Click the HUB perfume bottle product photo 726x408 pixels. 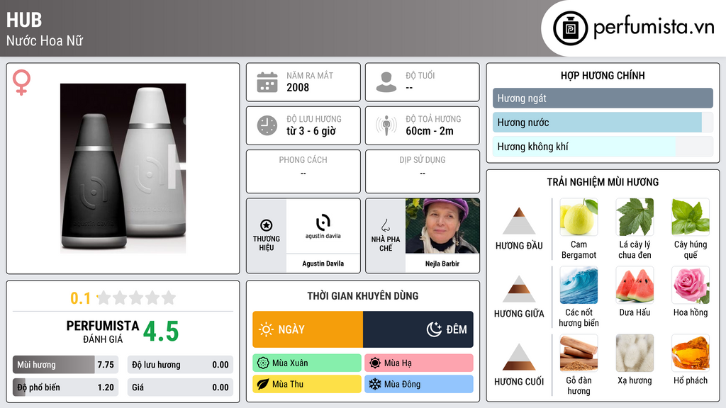coord(123,169)
